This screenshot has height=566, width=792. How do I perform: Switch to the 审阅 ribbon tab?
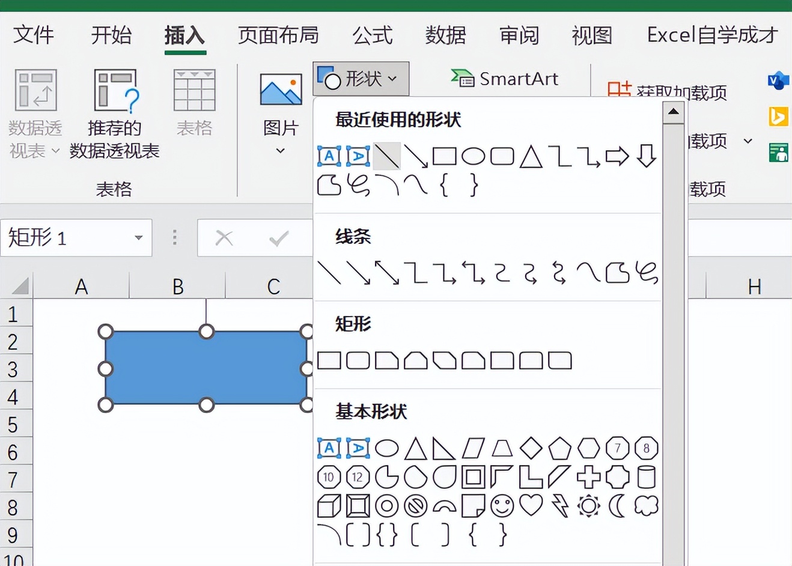(x=518, y=36)
